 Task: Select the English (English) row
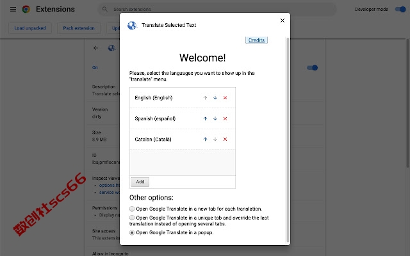point(183,98)
